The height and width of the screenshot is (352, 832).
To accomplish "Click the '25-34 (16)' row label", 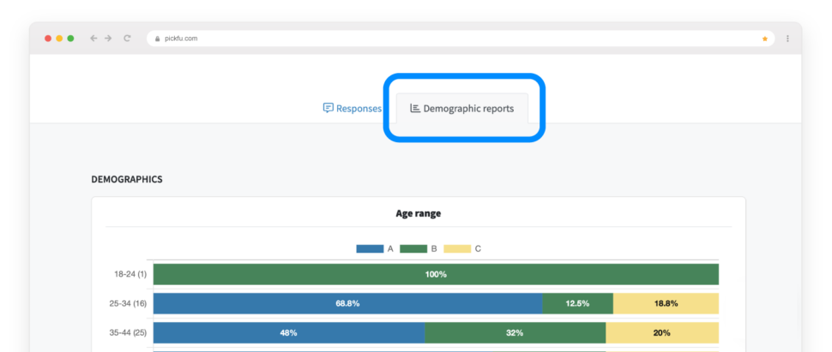I will pos(128,304).
